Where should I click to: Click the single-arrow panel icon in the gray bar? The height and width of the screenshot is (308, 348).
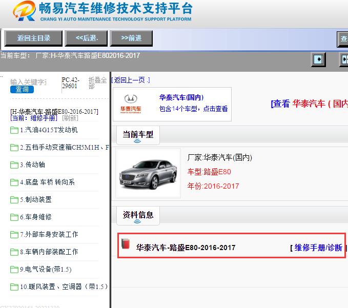coord(318,59)
